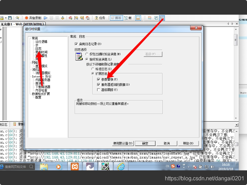Select 下载筛选器 in settings tree

click(x=43, y=87)
